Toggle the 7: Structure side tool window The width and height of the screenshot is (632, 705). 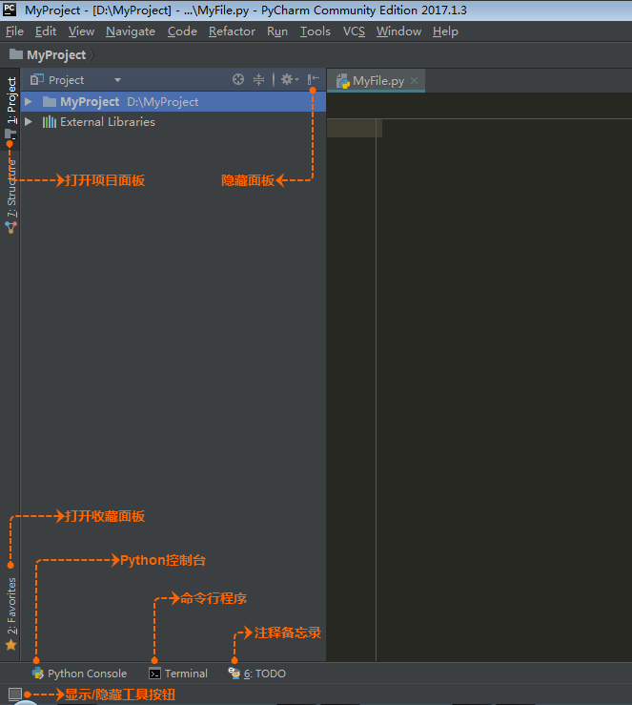pyautogui.click(x=10, y=194)
